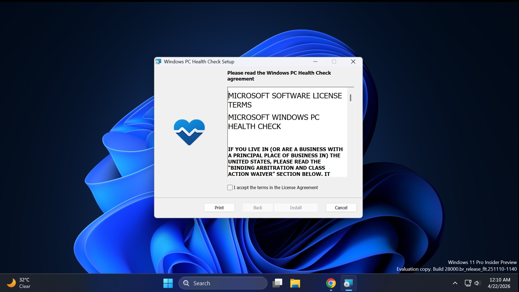Image resolution: width=519 pixels, height=292 pixels.
Task: Cancel the PC Health Check installation
Action: [x=341, y=207]
